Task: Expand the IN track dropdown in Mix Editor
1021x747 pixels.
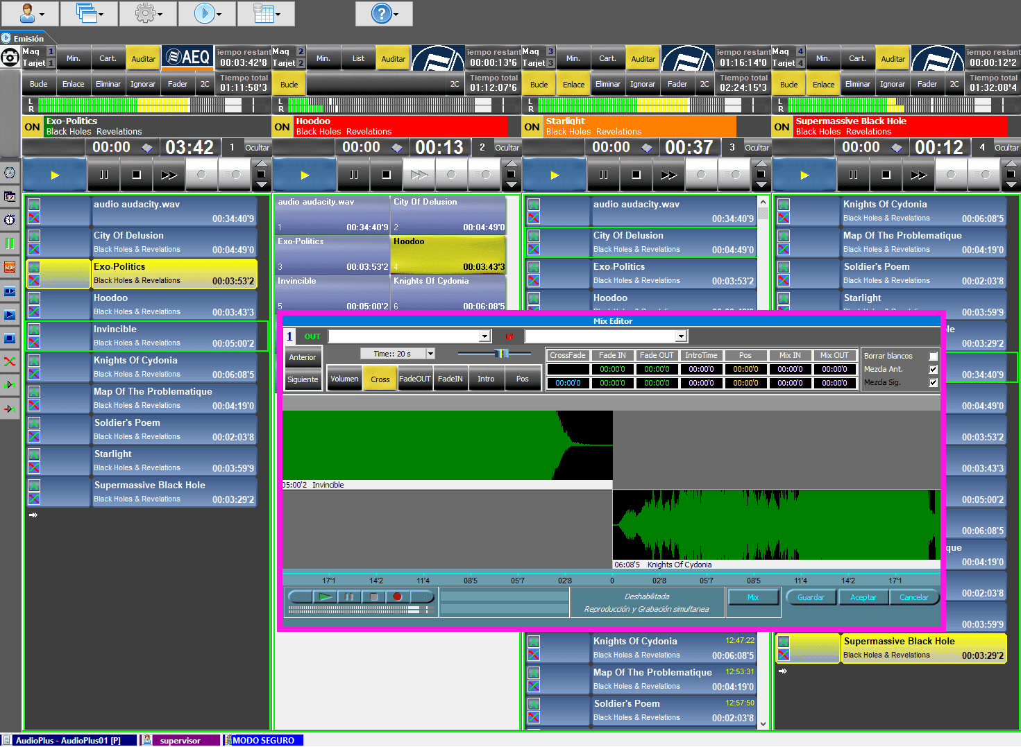Action: [681, 336]
